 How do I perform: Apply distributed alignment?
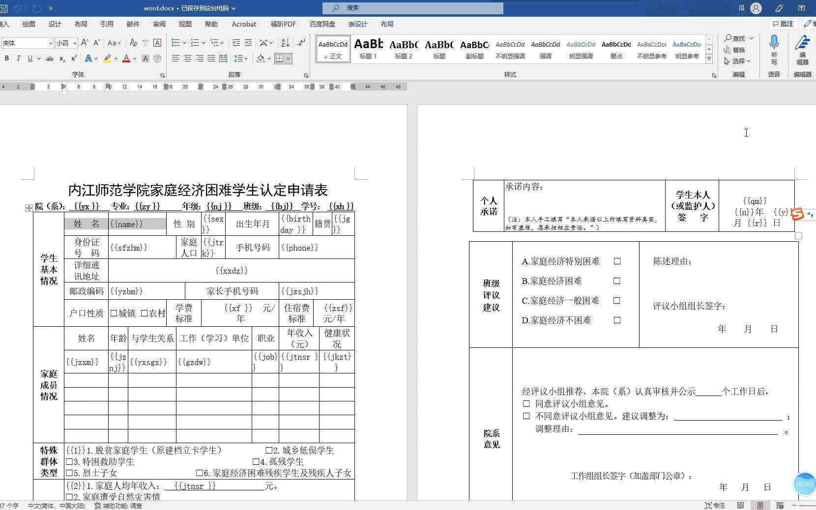223,58
